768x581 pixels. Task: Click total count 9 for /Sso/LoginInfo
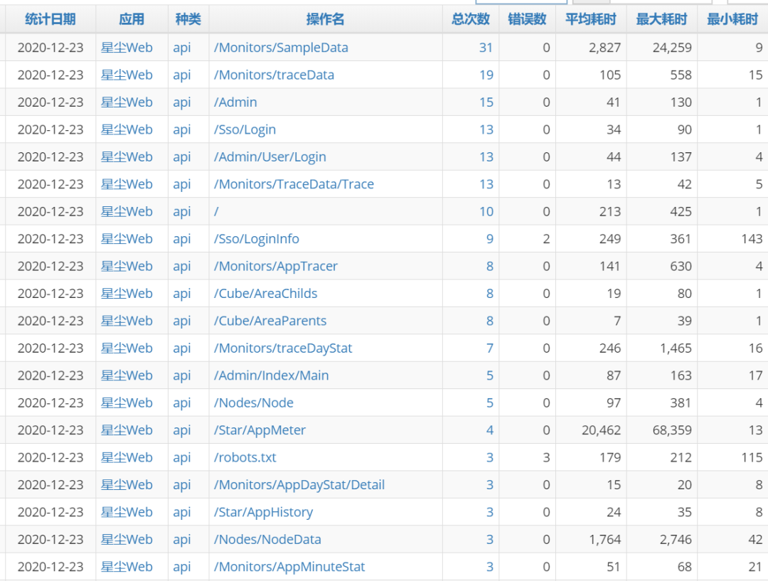(489, 239)
